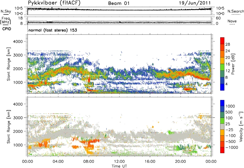Click the "CPID" row label
244x168 pixels.
7,29
